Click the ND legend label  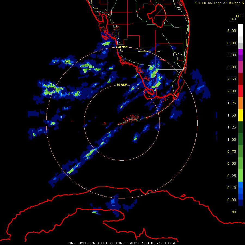point(234,212)
